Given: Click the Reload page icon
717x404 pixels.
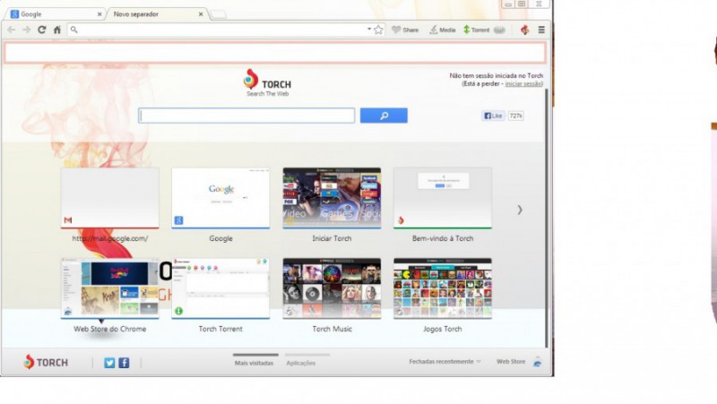Looking at the screenshot, I should point(41,30).
